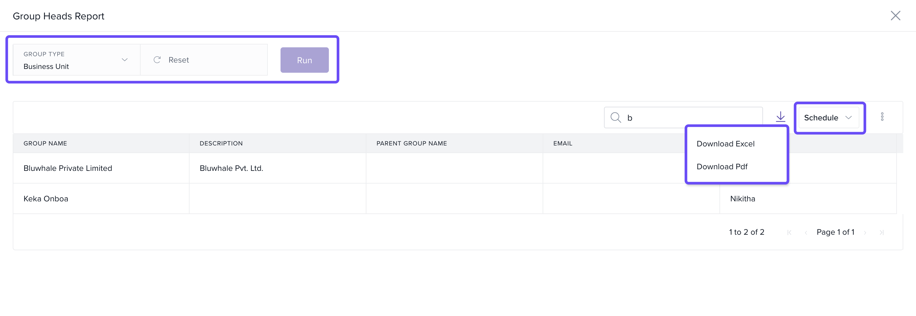Sort by the Group Name column header
The height and width of the screenshot is (316, 916).
45,144
